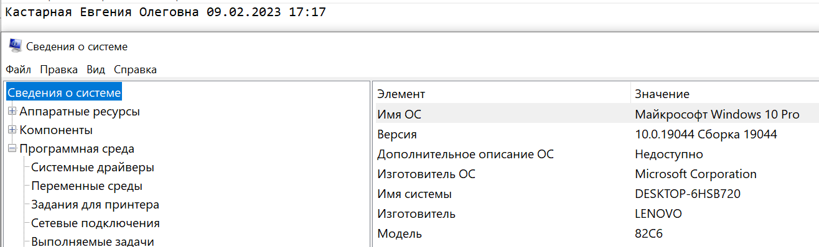This screenshot has height=247, width=819.
Task: Expand the Компоненты tree node
Action: pos(12,130)
